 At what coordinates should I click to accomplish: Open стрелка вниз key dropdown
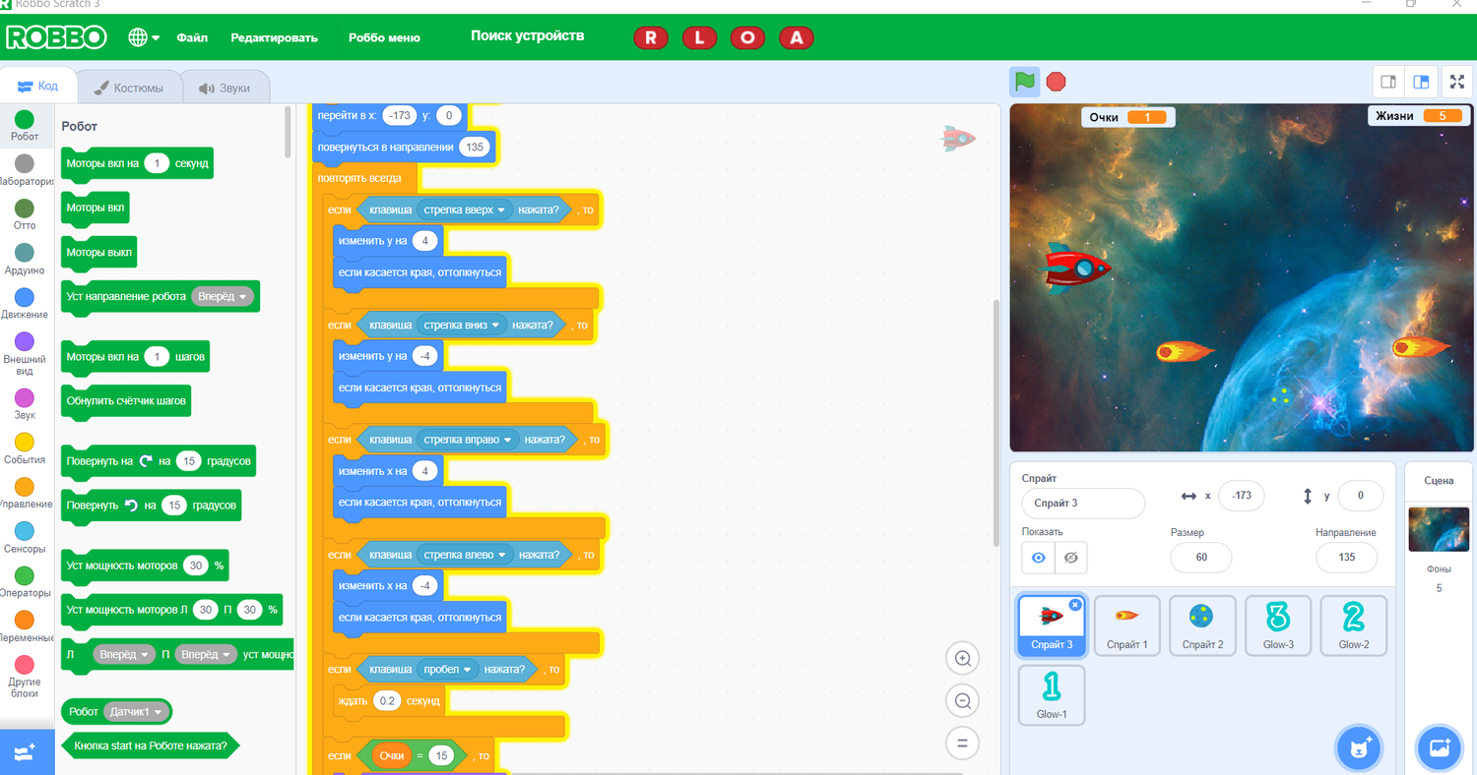tap(462, 325)
